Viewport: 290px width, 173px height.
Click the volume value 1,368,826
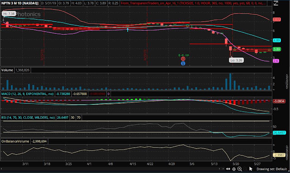22,70
